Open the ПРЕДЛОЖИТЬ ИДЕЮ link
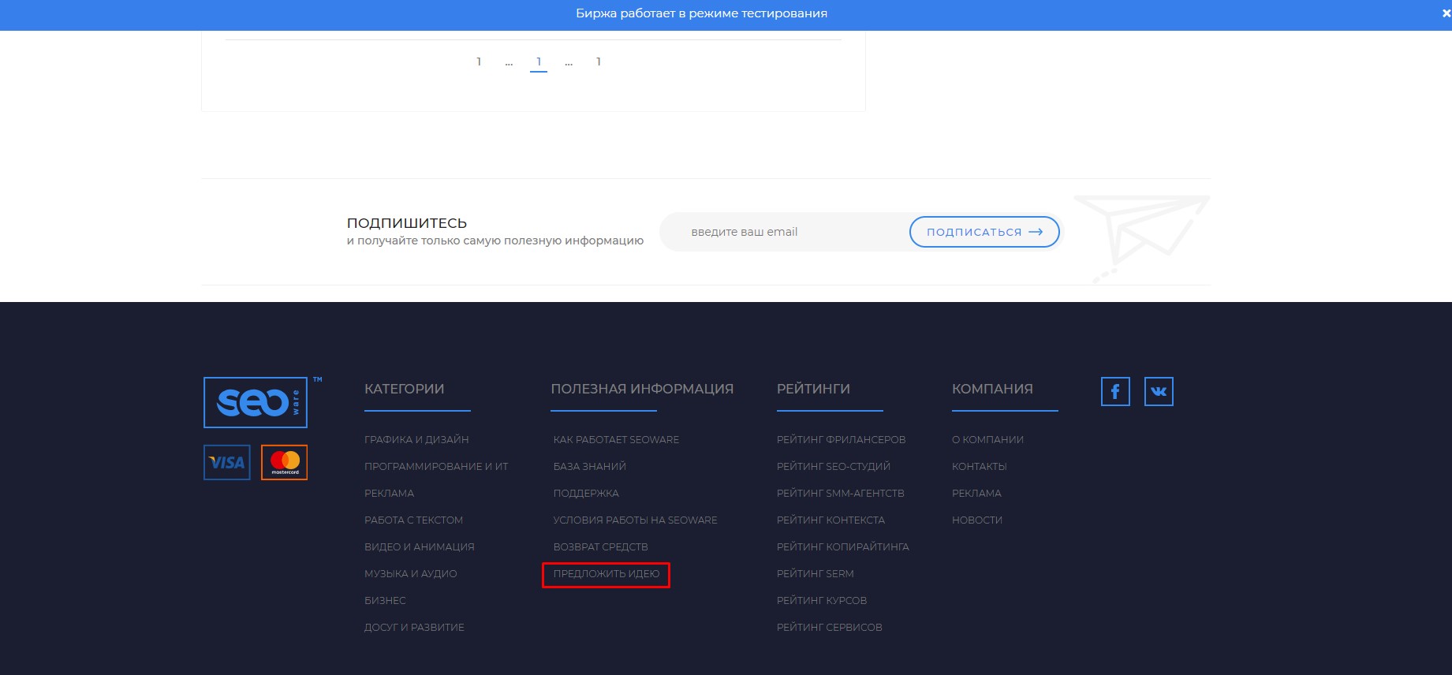Image resolution: width=1452 pixels, height=675 pixels. tap(606, 574)
